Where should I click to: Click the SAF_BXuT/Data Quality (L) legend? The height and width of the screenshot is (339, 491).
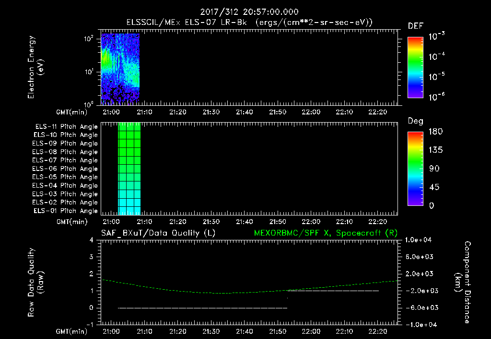[158, 233]
